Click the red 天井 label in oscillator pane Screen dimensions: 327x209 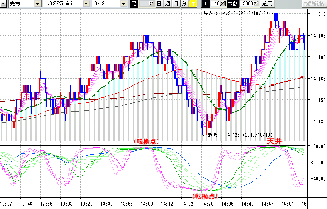click(x=275, y=141)
